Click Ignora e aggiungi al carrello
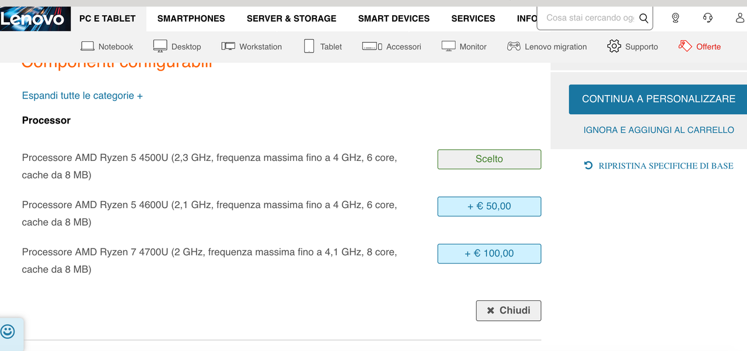 pos(659,130)
